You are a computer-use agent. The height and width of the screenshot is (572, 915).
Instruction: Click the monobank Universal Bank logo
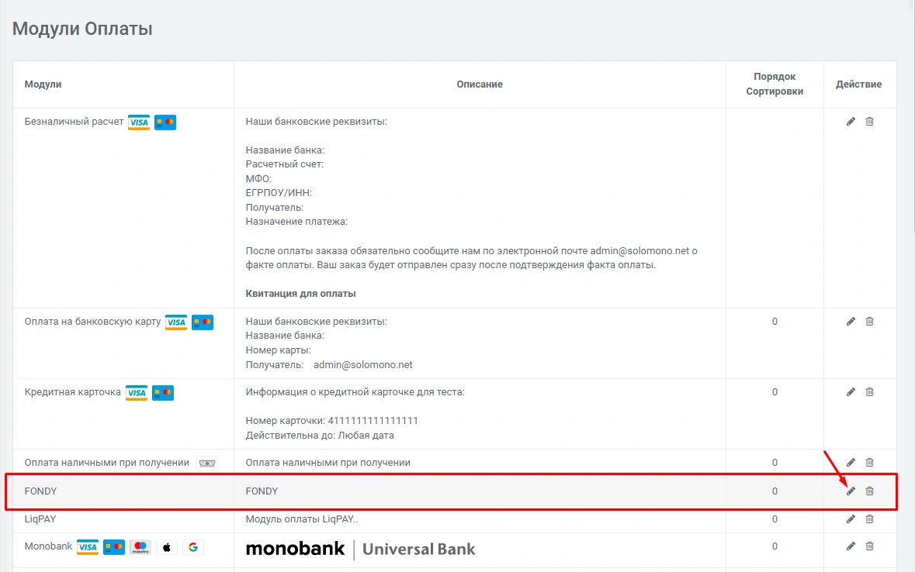click(360, 550)
